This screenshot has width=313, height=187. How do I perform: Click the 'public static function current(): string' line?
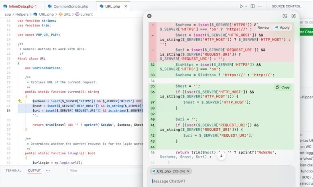point(62,92)
